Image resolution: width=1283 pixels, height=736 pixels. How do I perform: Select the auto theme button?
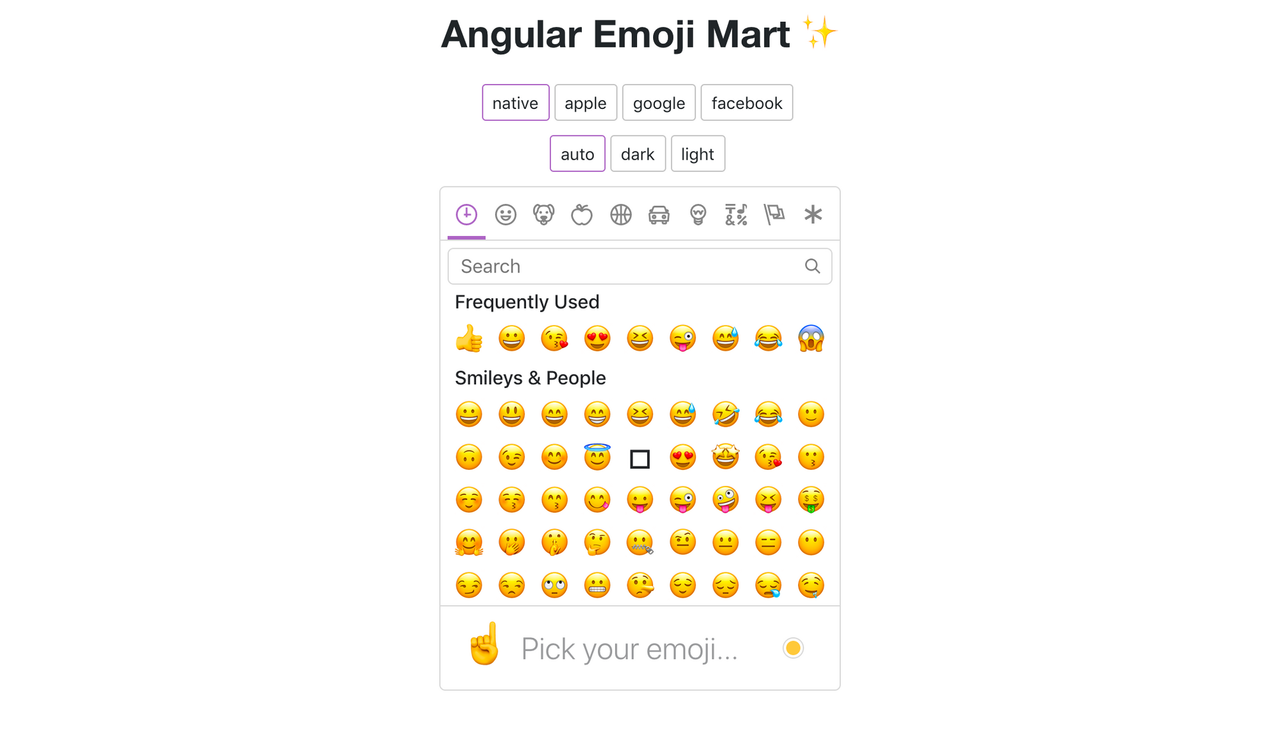pyautogui.click(x=576, y=153)
